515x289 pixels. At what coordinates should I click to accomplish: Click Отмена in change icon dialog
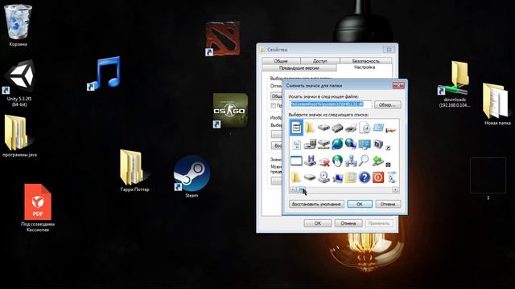click(388, 204)
